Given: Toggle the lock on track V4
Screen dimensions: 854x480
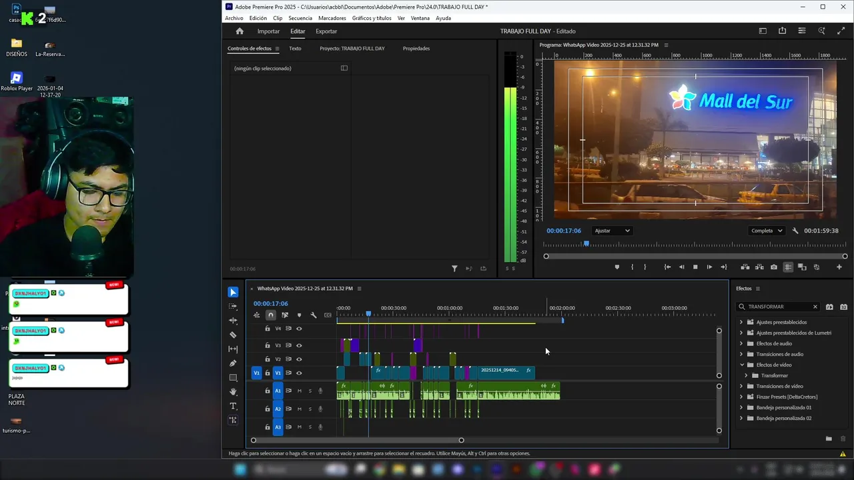Looking at the screenshot, I should coord(268,329).
